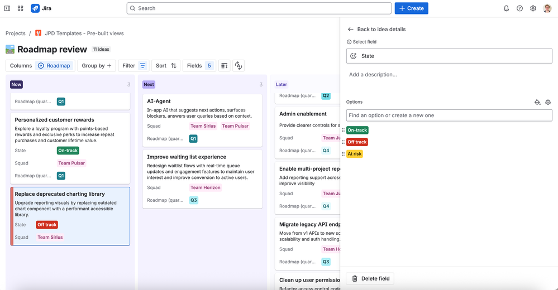Open the Group by menu

click(97, 66)
